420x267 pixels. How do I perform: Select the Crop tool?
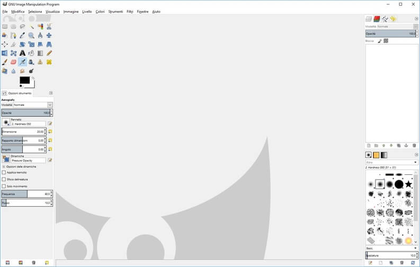[x=13, y=44]
